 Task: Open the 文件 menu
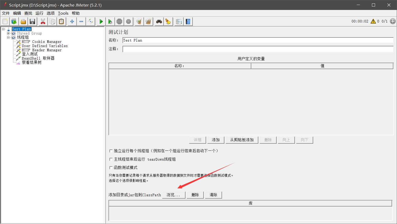coord(6,13)
